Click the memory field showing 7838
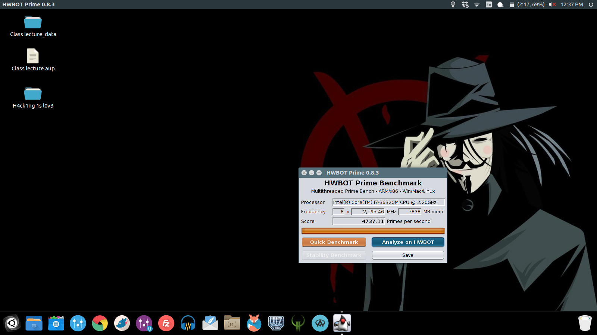 tap(410, 211)
